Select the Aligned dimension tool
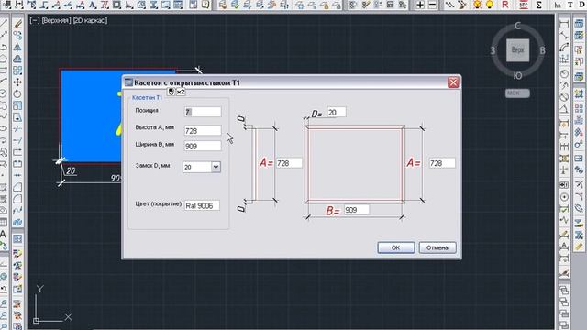The height and width of the screenshot is (330, 587). coord(564,36)
